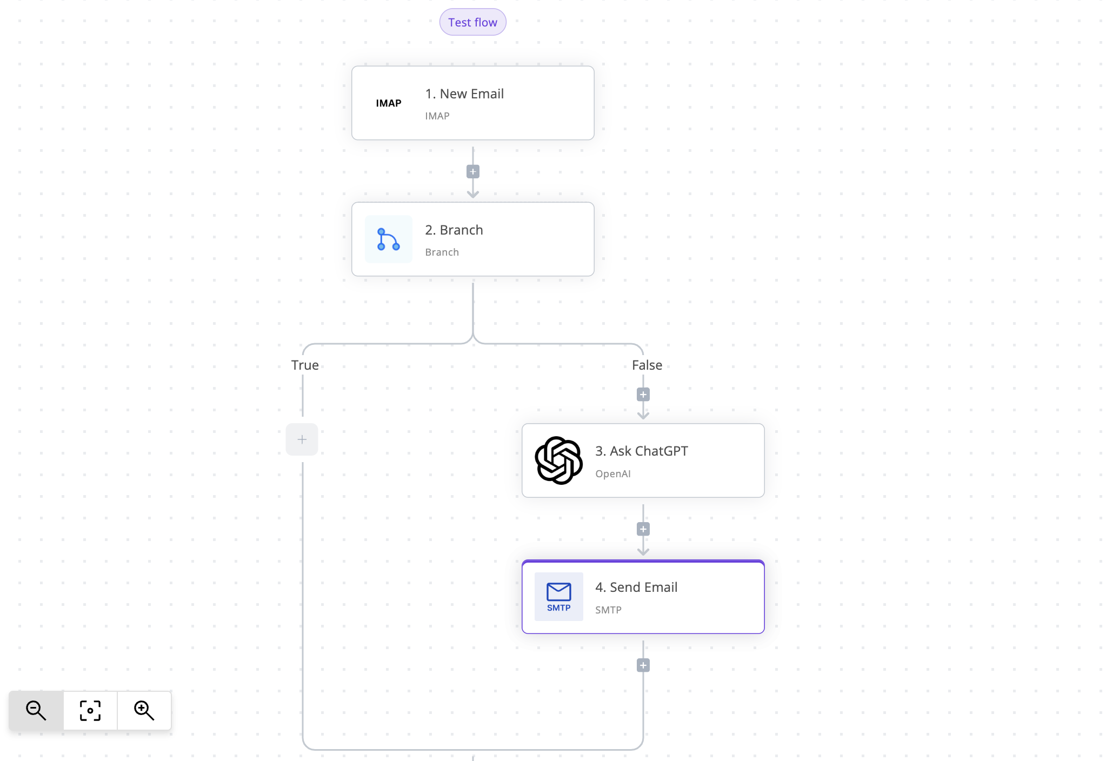The width and height of the screenshot is (1106, 761).
Task: Click the Test flow button
Action: pyautogui.click(x=472, y=22)
